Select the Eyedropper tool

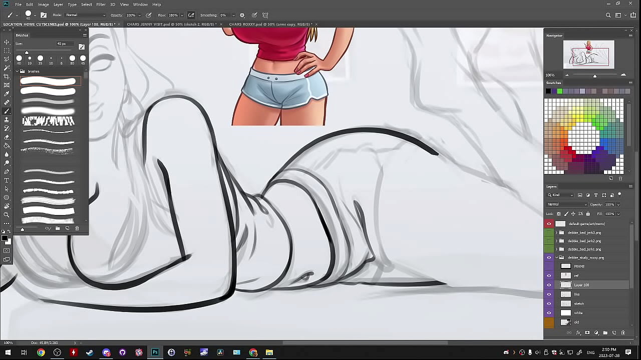pyautogui.click(x=7, y=93)
